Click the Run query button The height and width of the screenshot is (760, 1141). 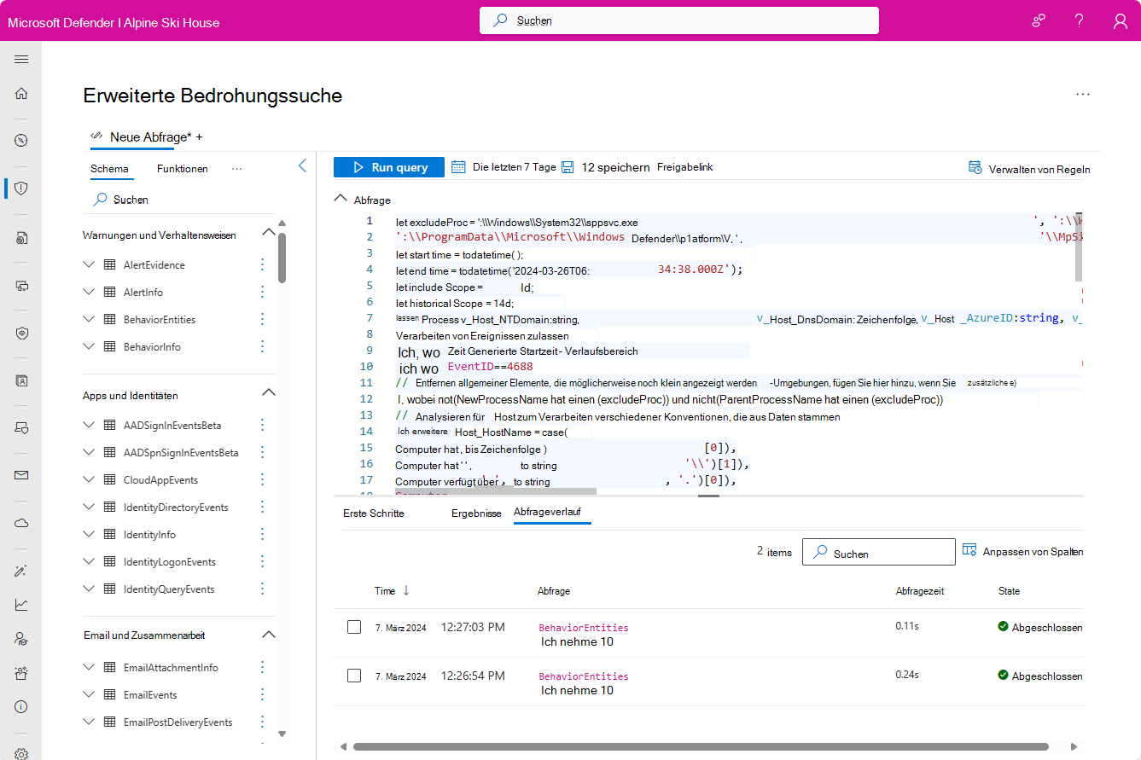tap(389, 167)
